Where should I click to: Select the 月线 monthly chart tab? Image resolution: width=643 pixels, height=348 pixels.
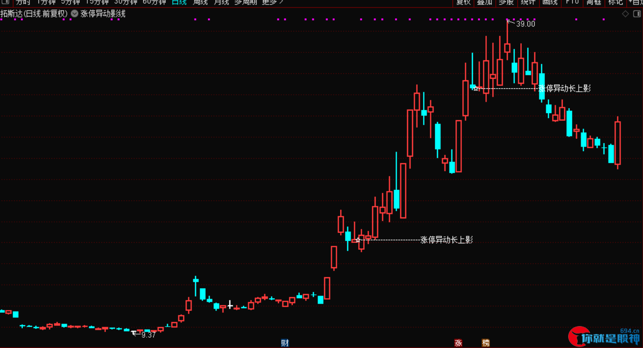(x=221, y=2)
